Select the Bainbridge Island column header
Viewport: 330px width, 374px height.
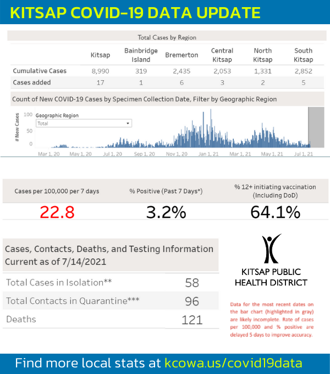click(x=141, y=55)
